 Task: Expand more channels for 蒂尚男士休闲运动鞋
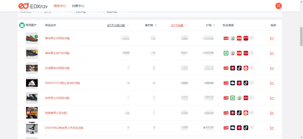(x=251, y=38)
